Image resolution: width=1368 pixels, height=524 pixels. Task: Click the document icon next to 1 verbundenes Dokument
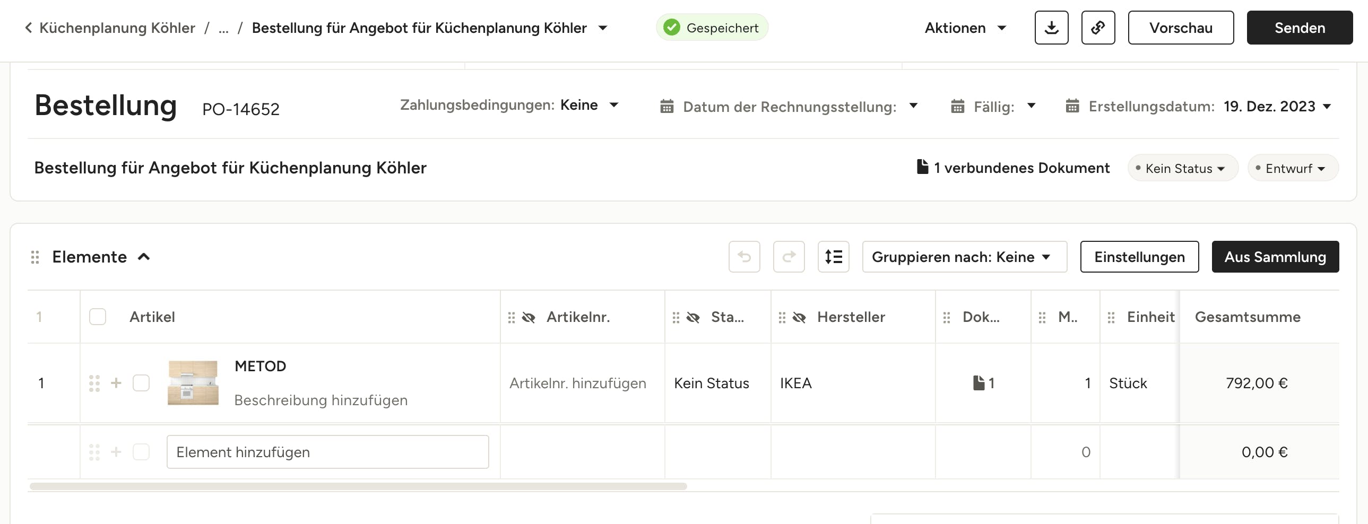pos(923,167)
